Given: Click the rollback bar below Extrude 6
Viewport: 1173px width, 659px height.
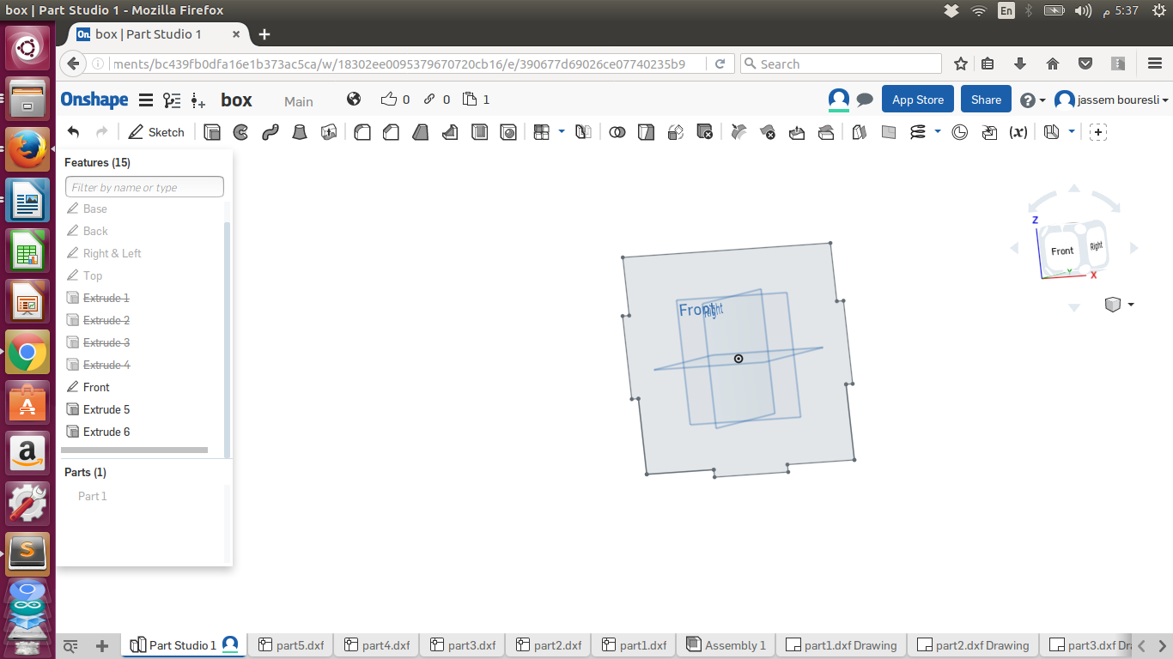Looking at the screenshot, I should pos(135,450).
